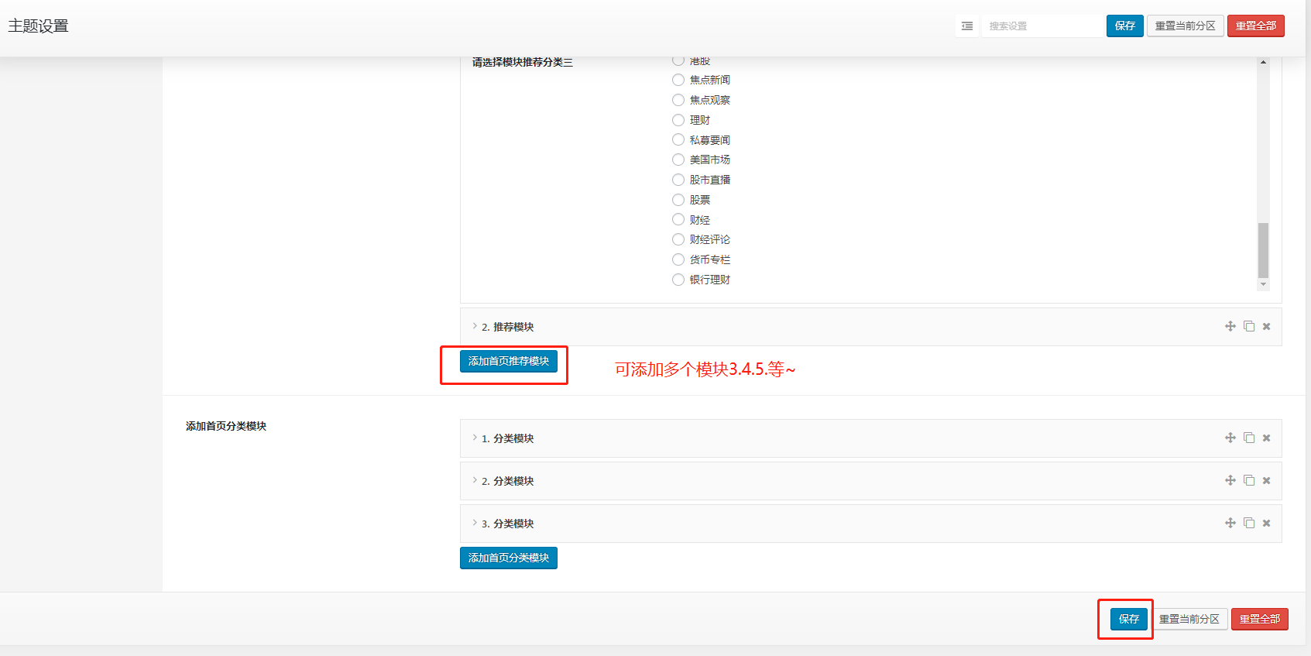Delete the 3. 分类模块 row
The width and height of the screenshot is (1311, 656).
click(x=1267, y=524)
